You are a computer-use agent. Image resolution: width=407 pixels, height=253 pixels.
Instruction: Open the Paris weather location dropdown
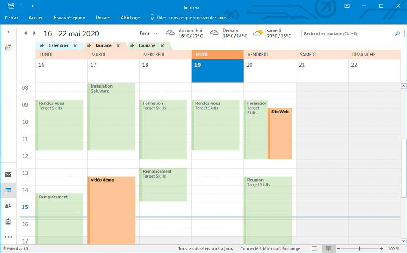(x=156, y=33)
